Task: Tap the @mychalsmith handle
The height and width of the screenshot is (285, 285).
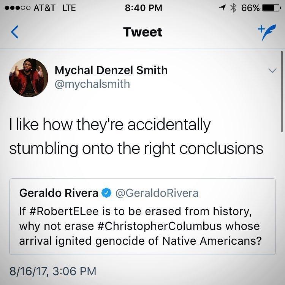Action: click(92, 84)
